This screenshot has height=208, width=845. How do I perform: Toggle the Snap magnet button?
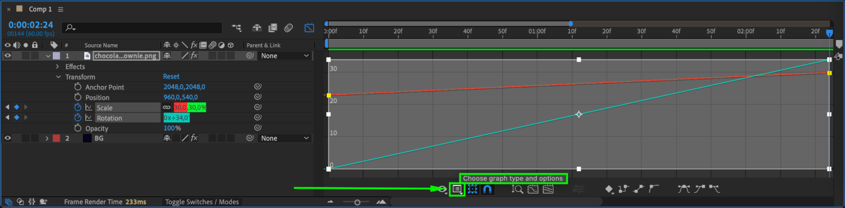coord(487,189)
